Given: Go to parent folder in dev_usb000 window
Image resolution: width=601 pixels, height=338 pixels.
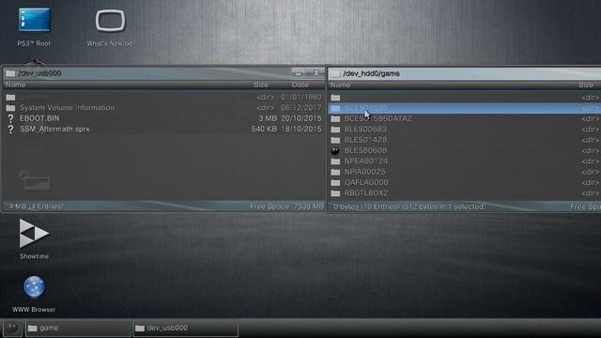Looking at the screenshot, I should click(164, 98).
